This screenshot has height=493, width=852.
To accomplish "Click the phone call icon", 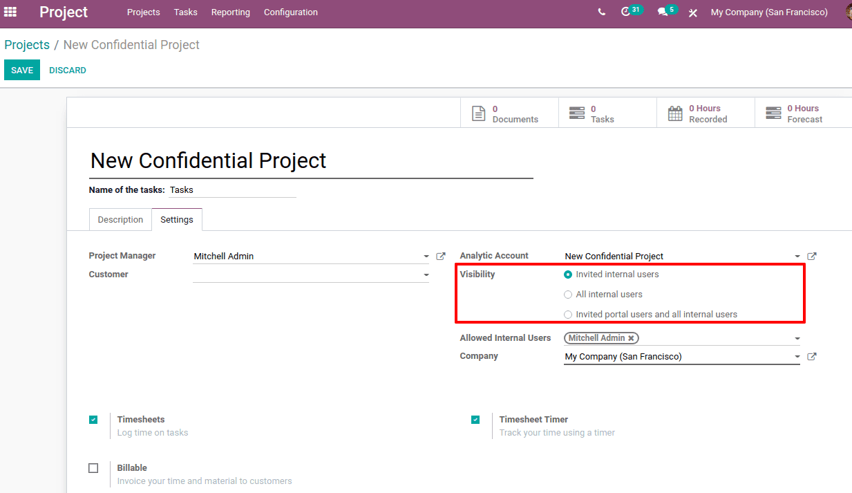I will pyautogui.click(x=602, y=12).
